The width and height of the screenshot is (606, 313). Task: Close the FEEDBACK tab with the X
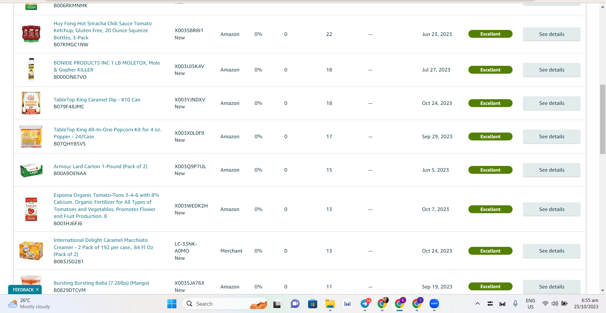coord(37,289)
